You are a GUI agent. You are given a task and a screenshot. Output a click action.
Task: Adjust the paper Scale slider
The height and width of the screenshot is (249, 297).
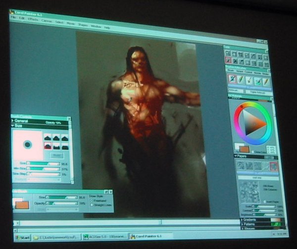point(264,206)
